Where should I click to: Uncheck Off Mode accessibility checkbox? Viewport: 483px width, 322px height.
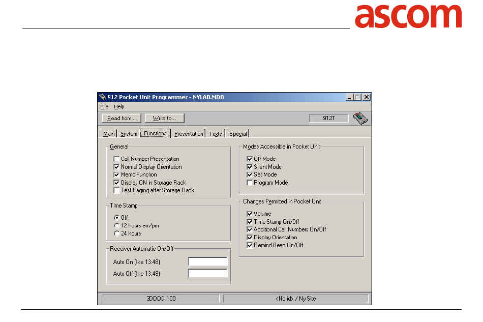(x=250, y=159)
